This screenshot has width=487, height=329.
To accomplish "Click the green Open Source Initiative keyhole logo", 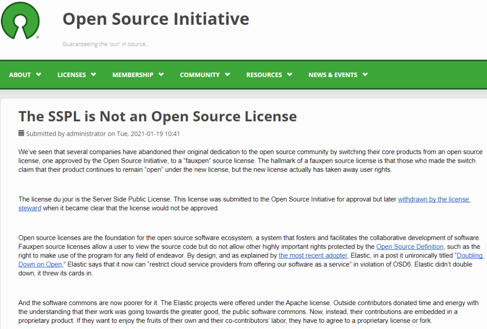I will click(20, 20).
